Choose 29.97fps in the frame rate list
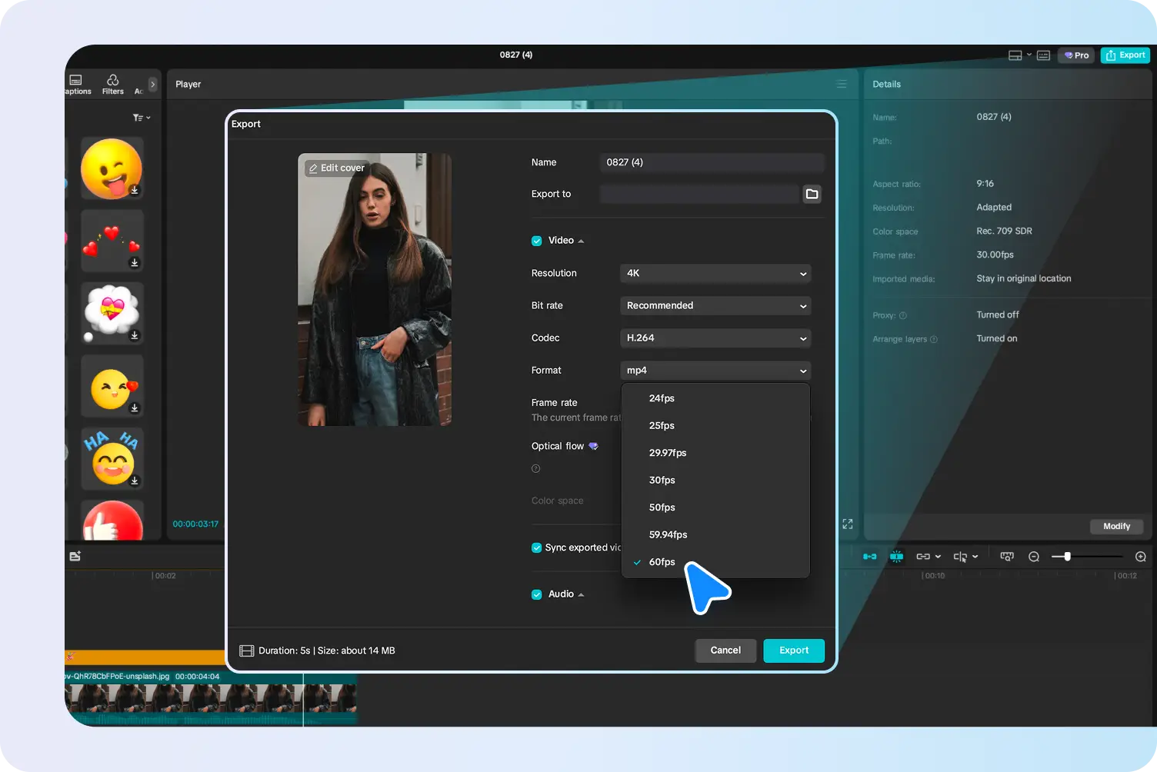 point(668,453)
